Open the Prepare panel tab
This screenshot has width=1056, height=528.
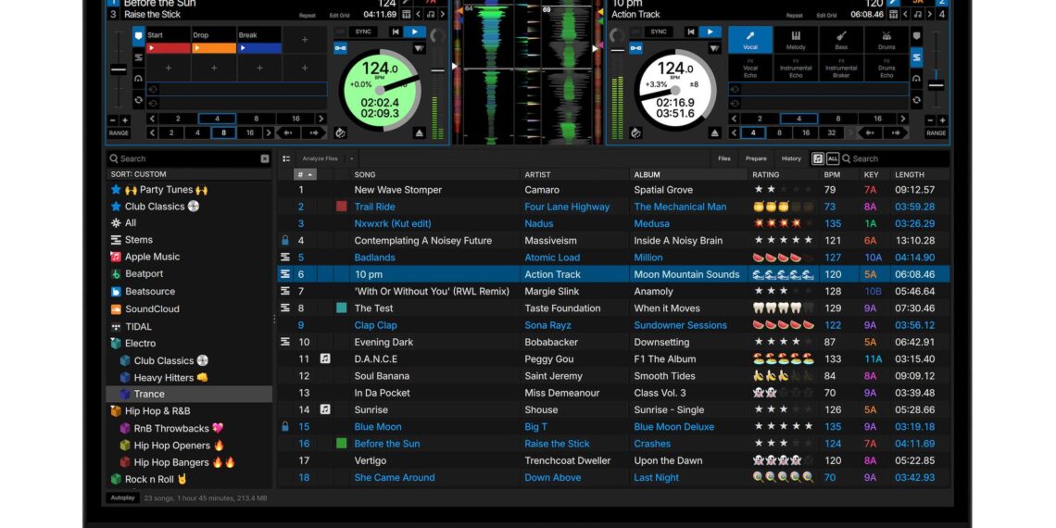click(756, 158)
